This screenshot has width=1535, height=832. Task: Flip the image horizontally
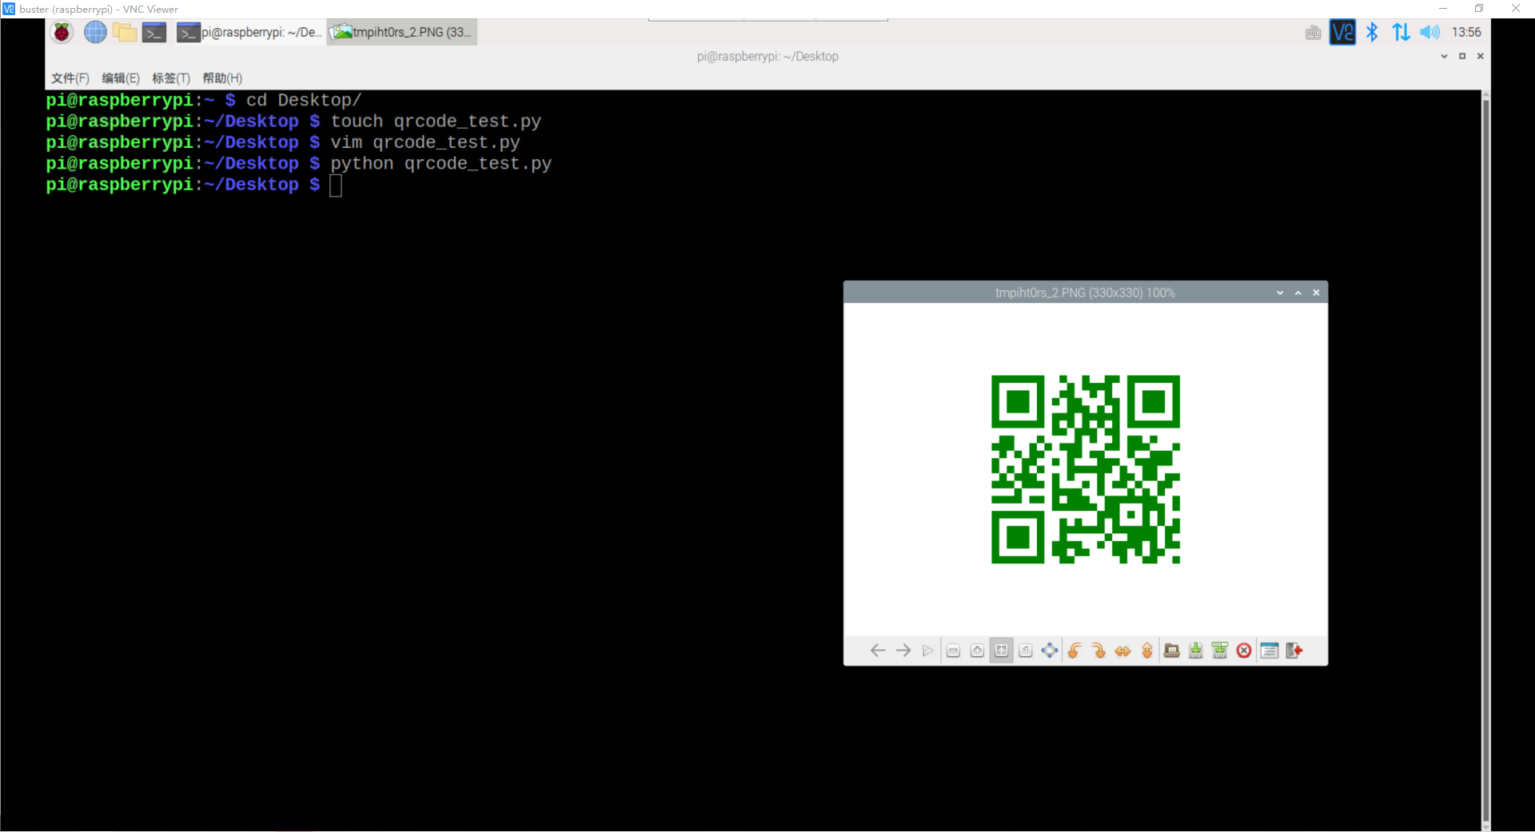pos(1122,651)
